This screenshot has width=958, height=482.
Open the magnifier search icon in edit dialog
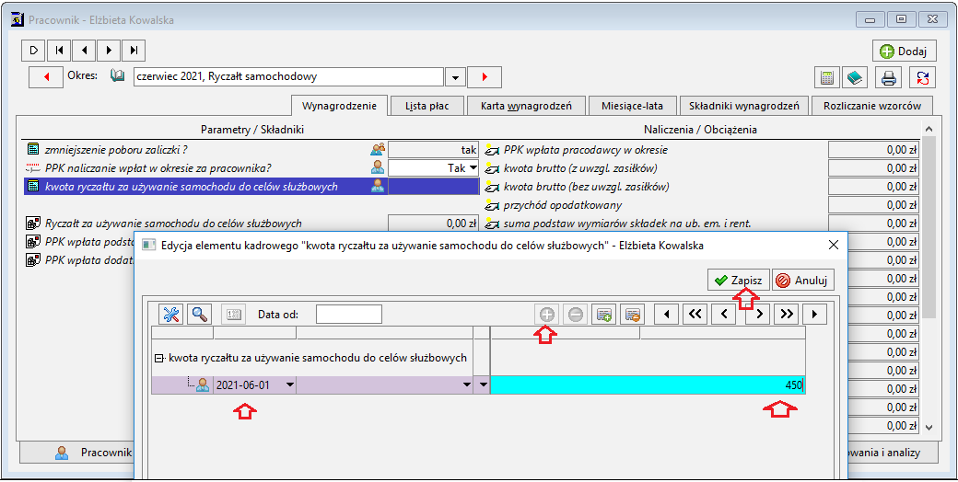click(x=199, y=315)
